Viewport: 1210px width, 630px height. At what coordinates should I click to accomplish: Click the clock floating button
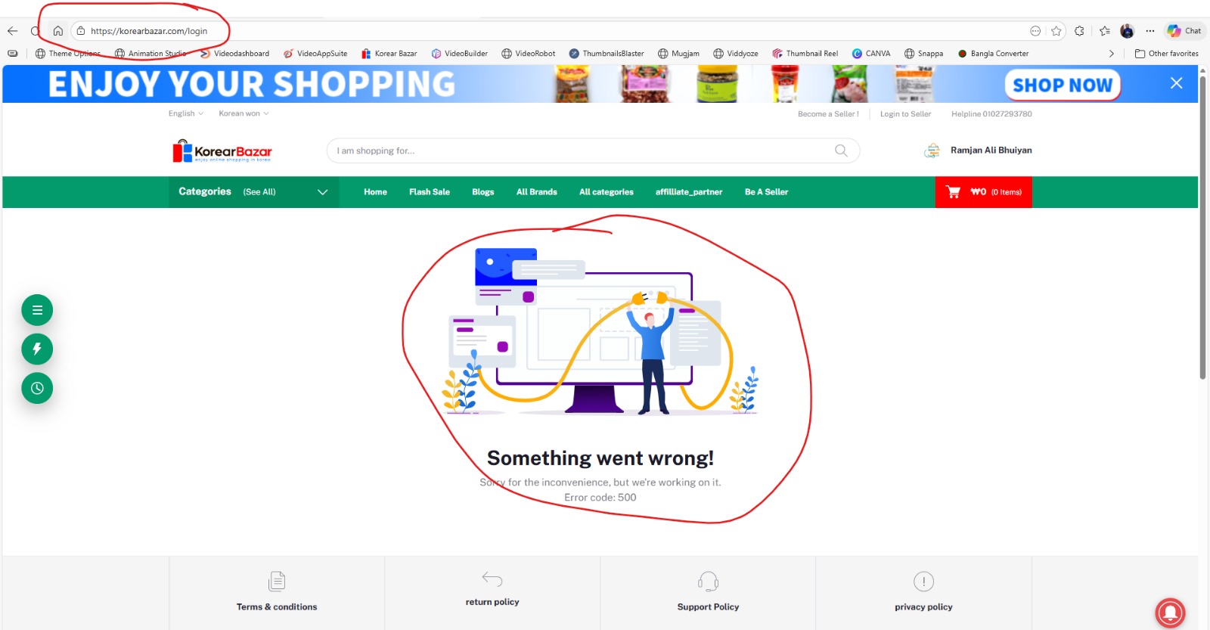(x=37, y=389)
